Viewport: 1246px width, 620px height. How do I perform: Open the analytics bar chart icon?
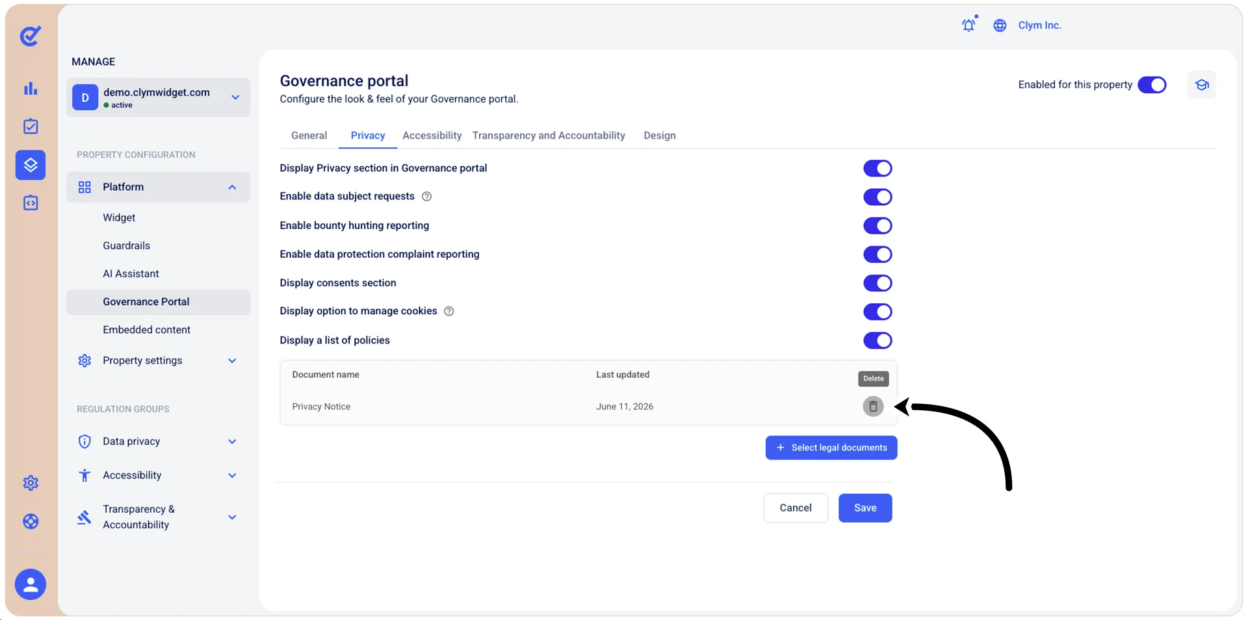tap(31, 88)
